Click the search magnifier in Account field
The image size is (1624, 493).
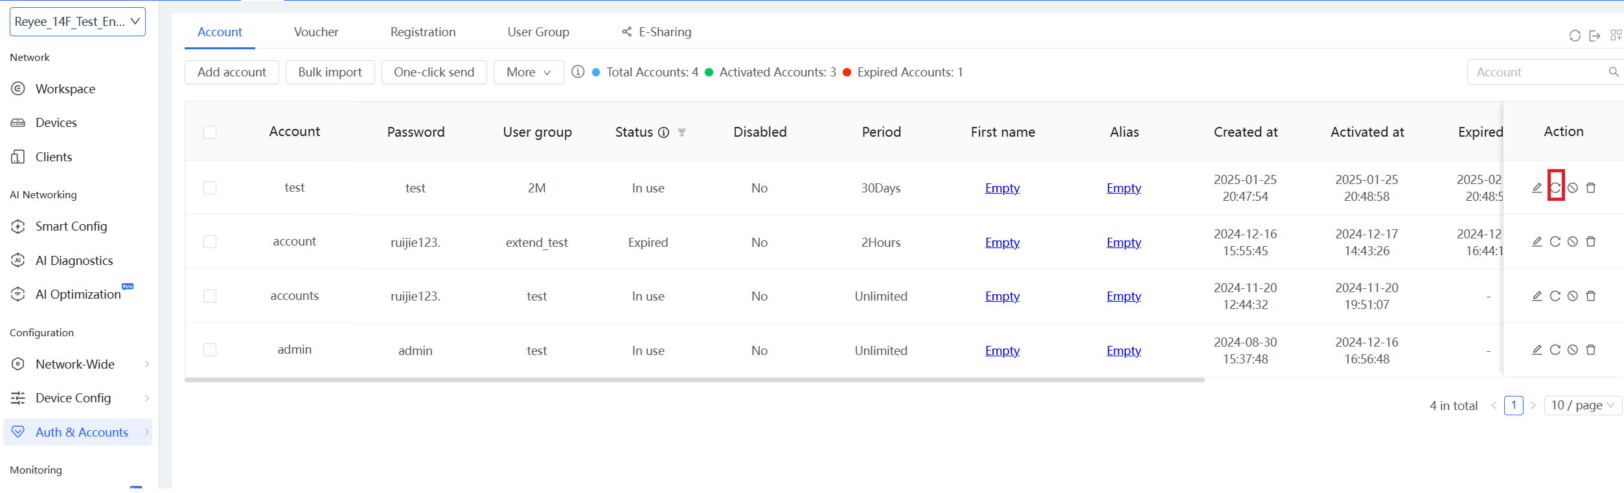click(1613, 72)
